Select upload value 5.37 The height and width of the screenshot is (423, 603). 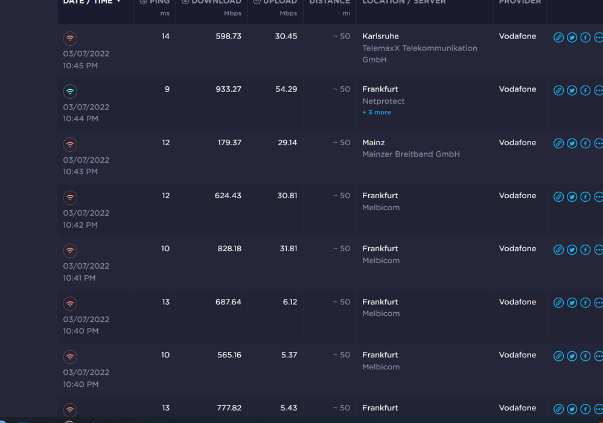(289, 355)
